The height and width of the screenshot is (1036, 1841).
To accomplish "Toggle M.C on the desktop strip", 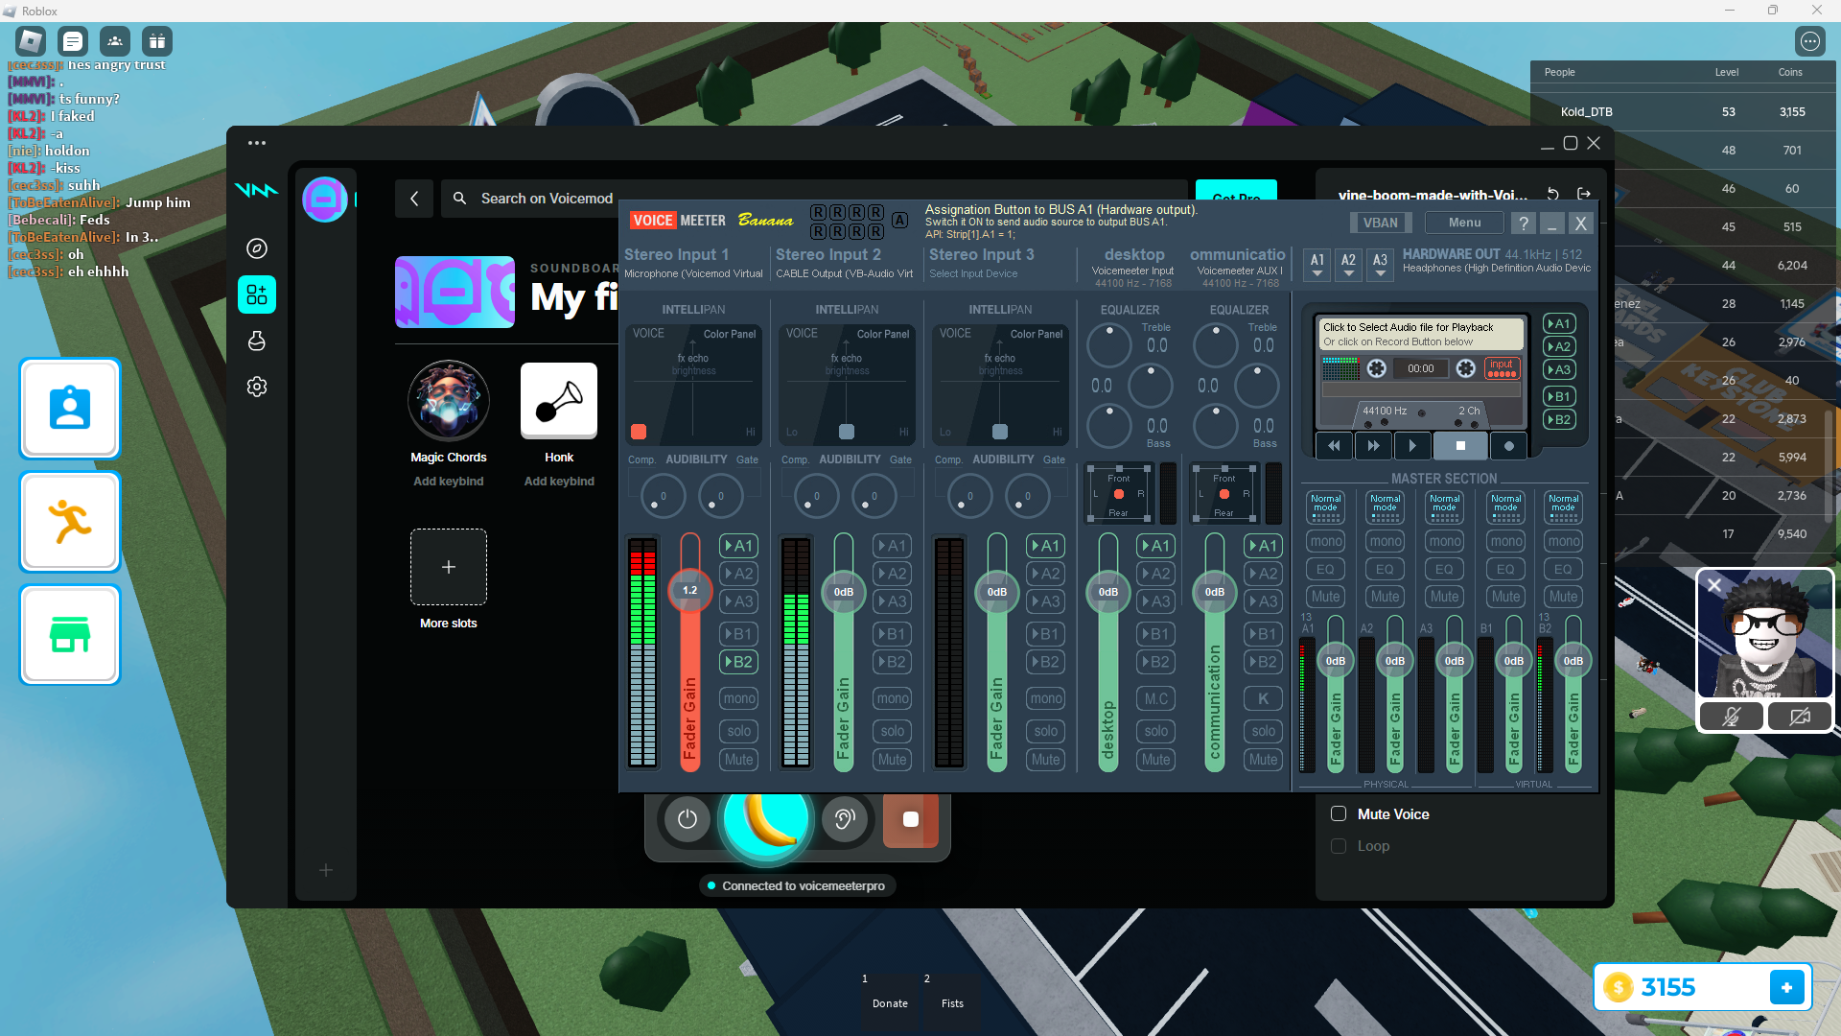I will (x=1156, y=699).
